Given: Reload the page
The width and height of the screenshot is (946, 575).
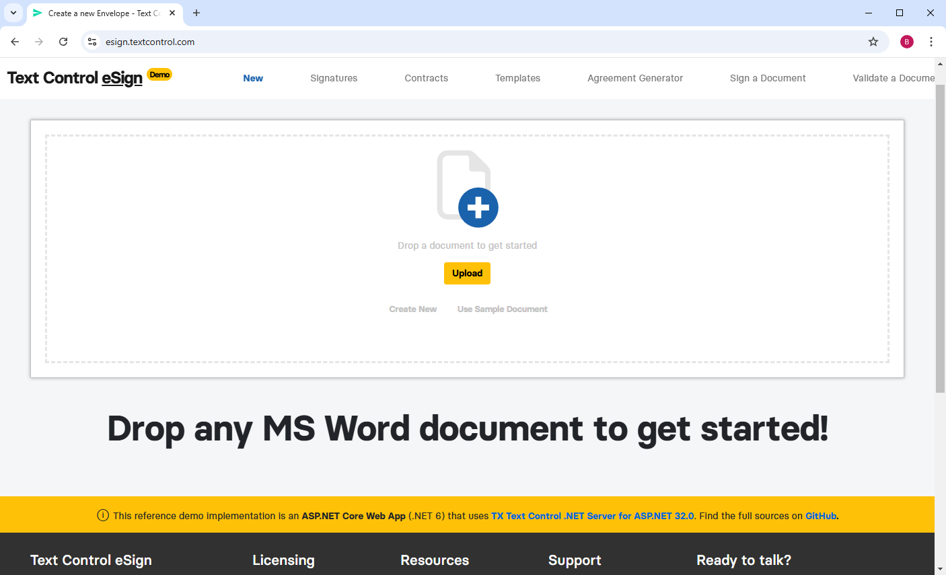Looking at the screenshot, I should pos(63,42).
